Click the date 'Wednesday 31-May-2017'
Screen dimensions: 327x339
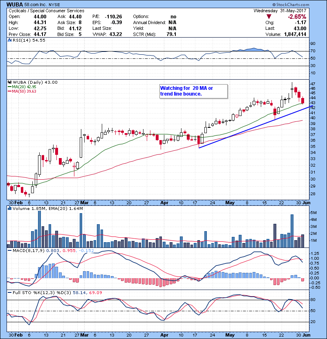(280, 11)
